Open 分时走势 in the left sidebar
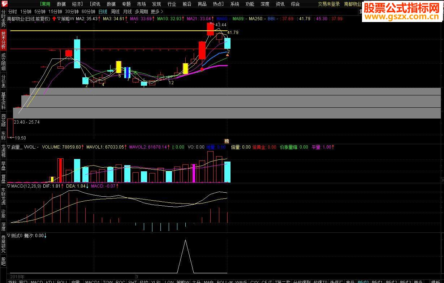Screen dimensions: 444x283 [3, 18]
